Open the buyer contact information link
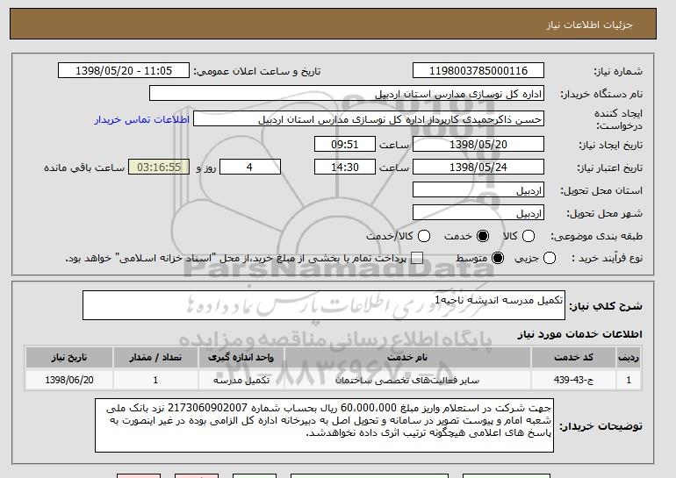The height and width of the screenshot is (478, 676). click(x=142, y=119)
